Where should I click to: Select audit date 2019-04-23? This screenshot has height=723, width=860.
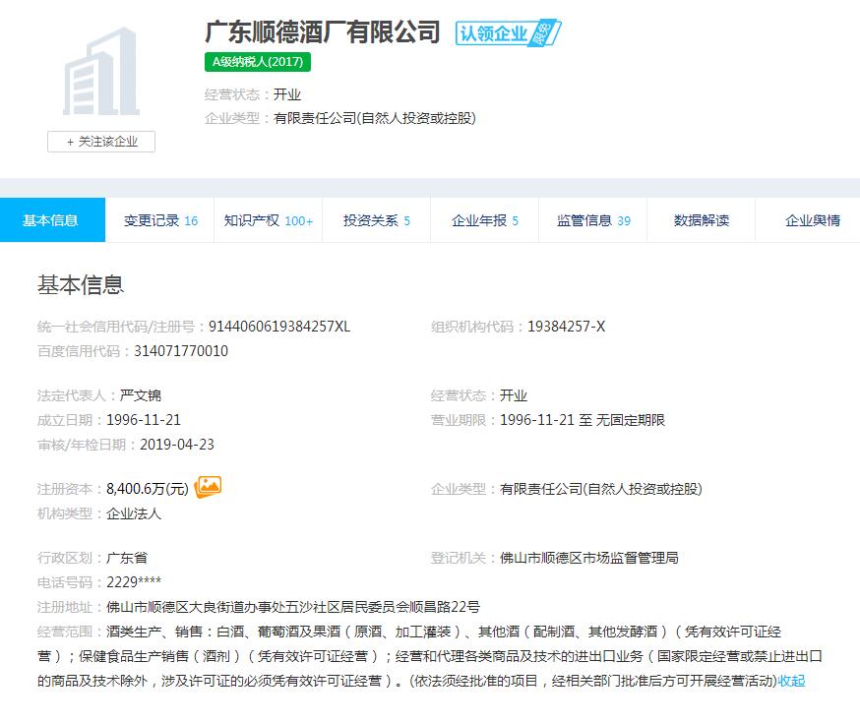point(176,445)
